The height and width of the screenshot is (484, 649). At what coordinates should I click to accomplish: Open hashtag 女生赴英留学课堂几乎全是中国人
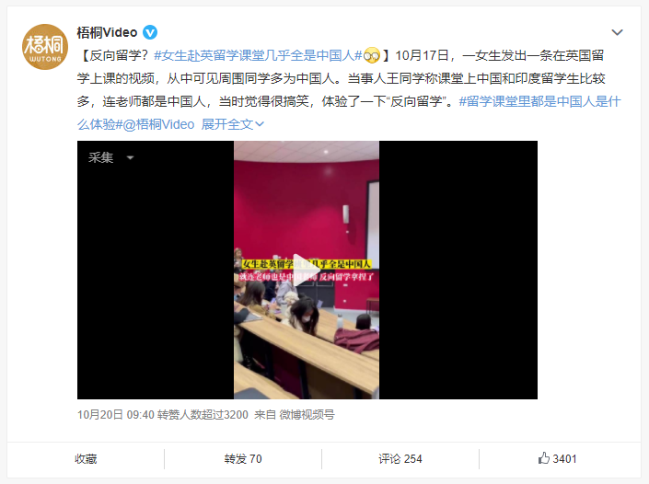click(259, 55)
